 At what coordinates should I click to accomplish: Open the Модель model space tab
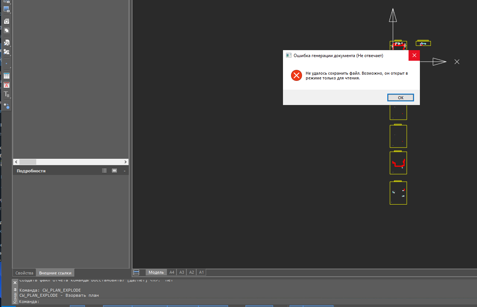[156, 272]
